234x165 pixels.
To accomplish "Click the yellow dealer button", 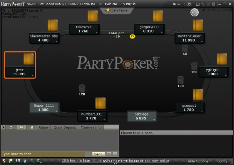I will (x=132, y=36).
